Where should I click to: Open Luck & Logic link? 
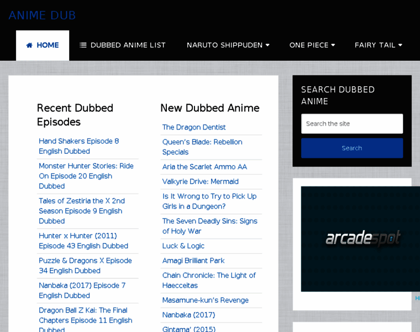pos(183,246)
